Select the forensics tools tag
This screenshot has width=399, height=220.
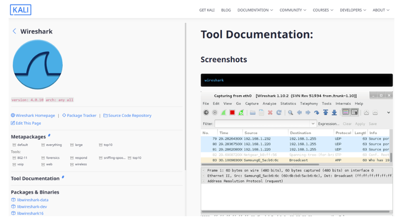(x=50, y=158)
